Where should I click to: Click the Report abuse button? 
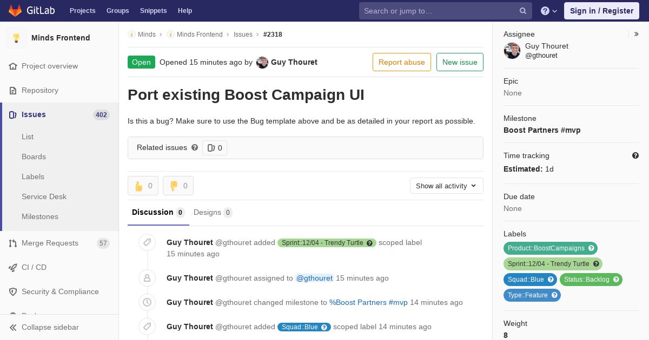click(x=402, y=62)
